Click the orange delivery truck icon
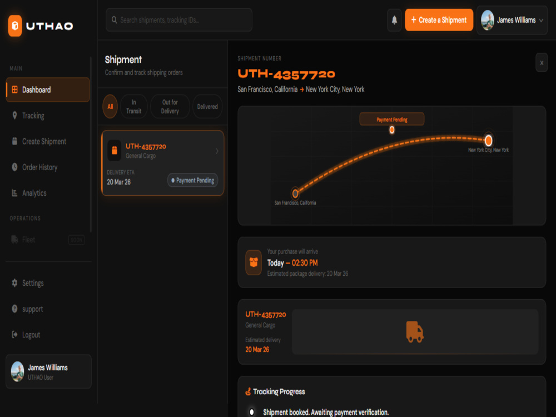The height and width of the screenshot is (417, 556). (415, 332)
